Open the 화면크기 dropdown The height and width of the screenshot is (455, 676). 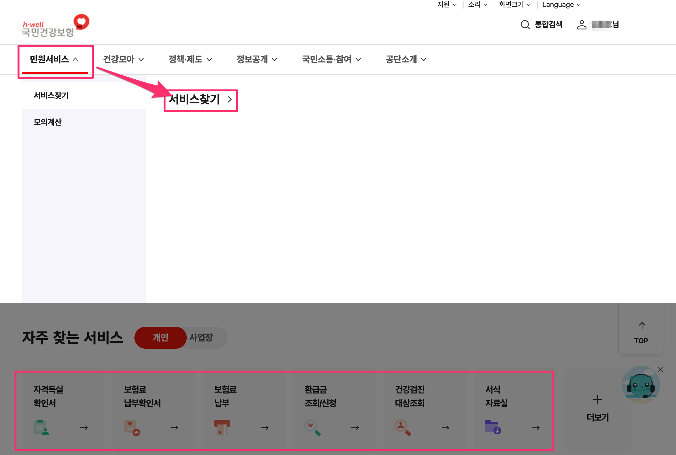(x=515, y=5)
